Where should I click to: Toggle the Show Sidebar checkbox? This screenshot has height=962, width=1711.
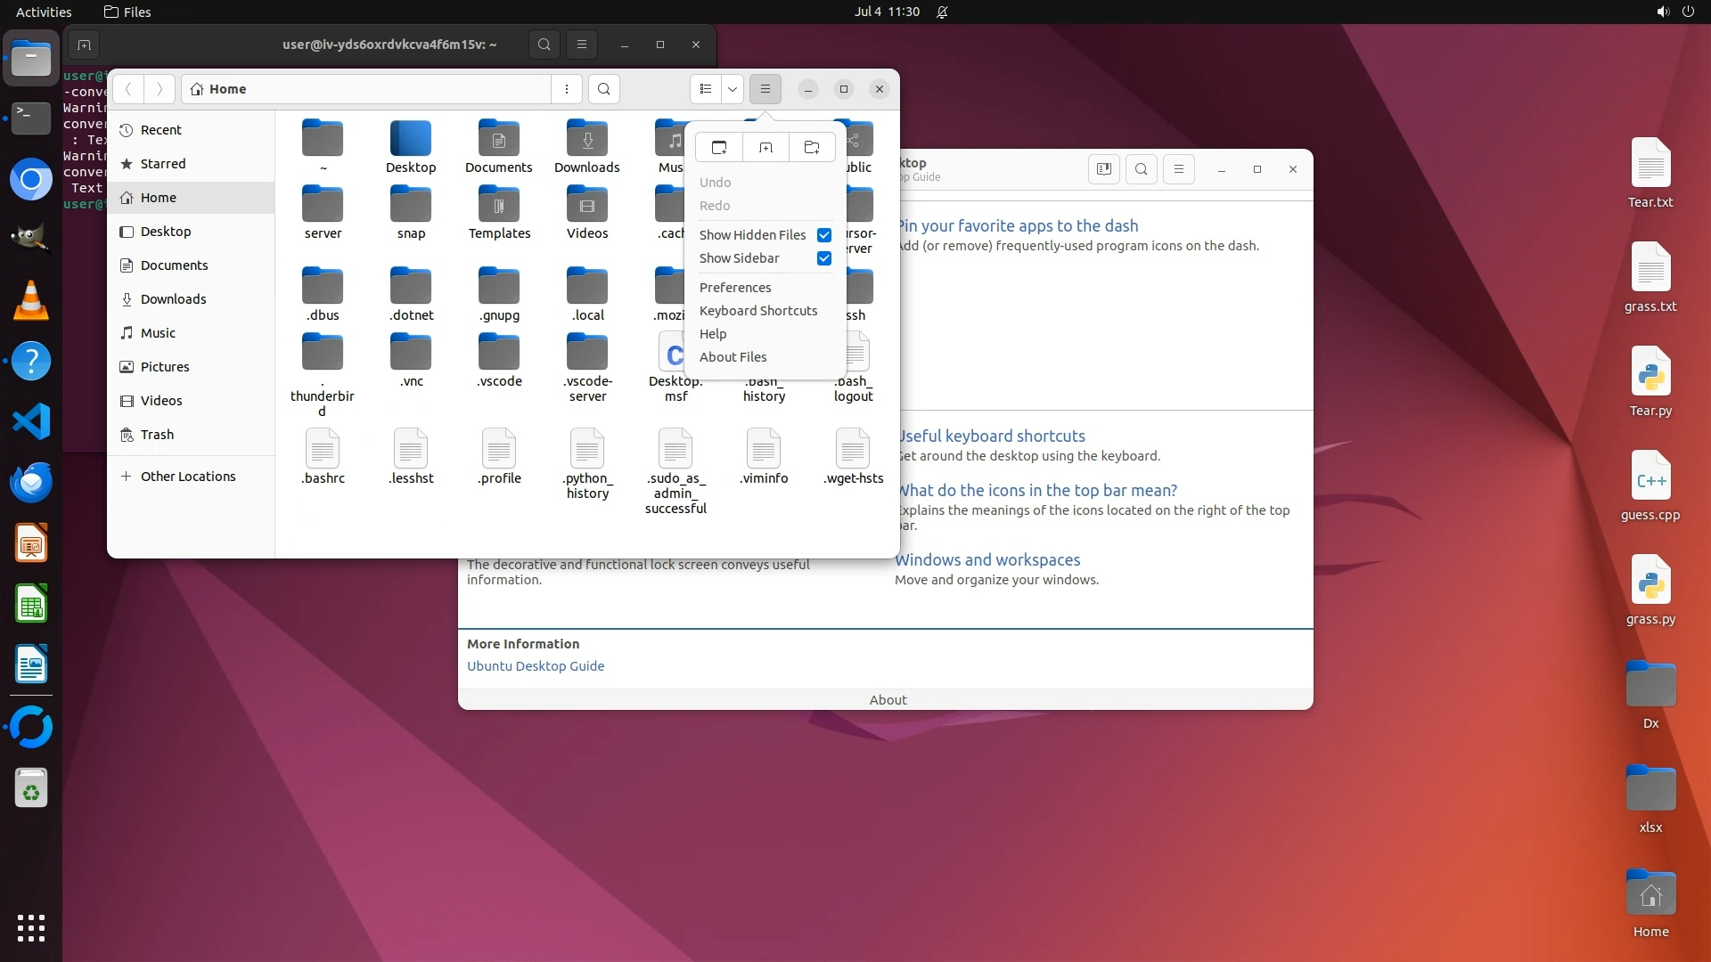point(824,258)
